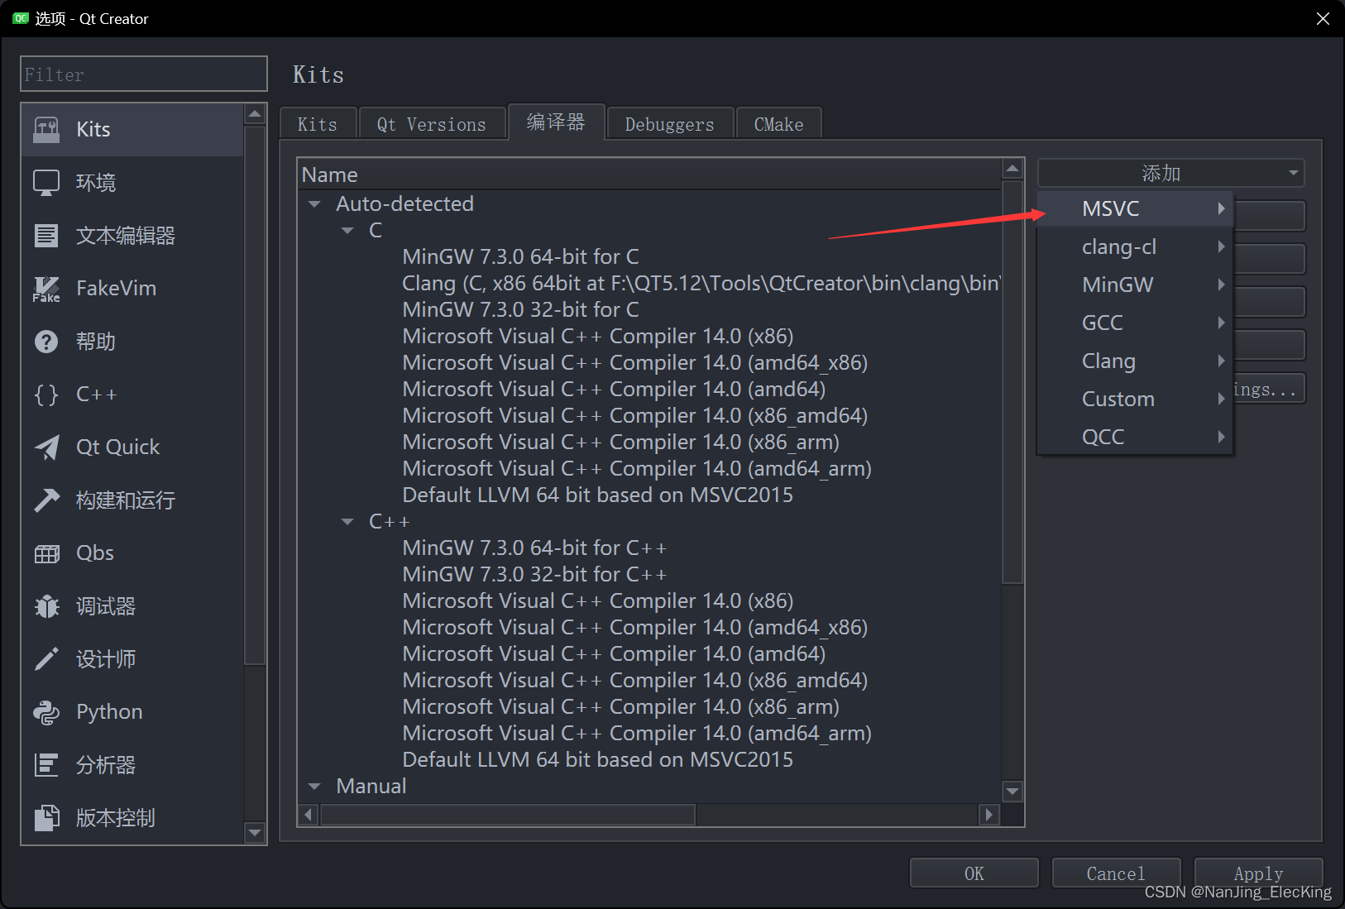
Task: Select the 环境 monitor icon
Action: (46, 183)
